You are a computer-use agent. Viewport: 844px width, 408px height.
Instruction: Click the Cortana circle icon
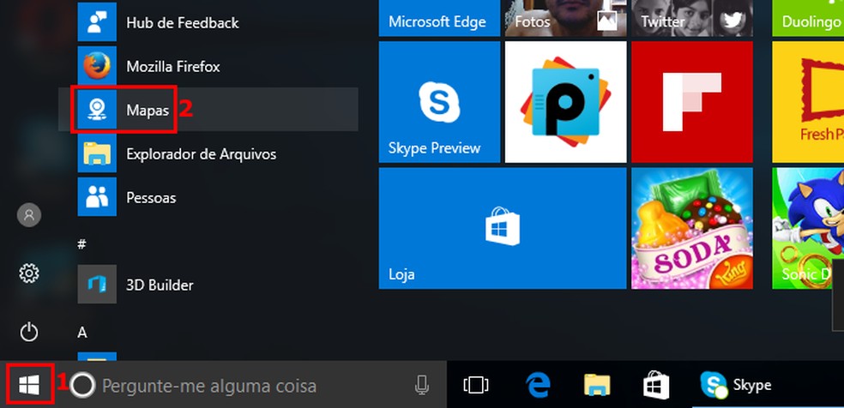pyautogui.click(x=82, y=386)
